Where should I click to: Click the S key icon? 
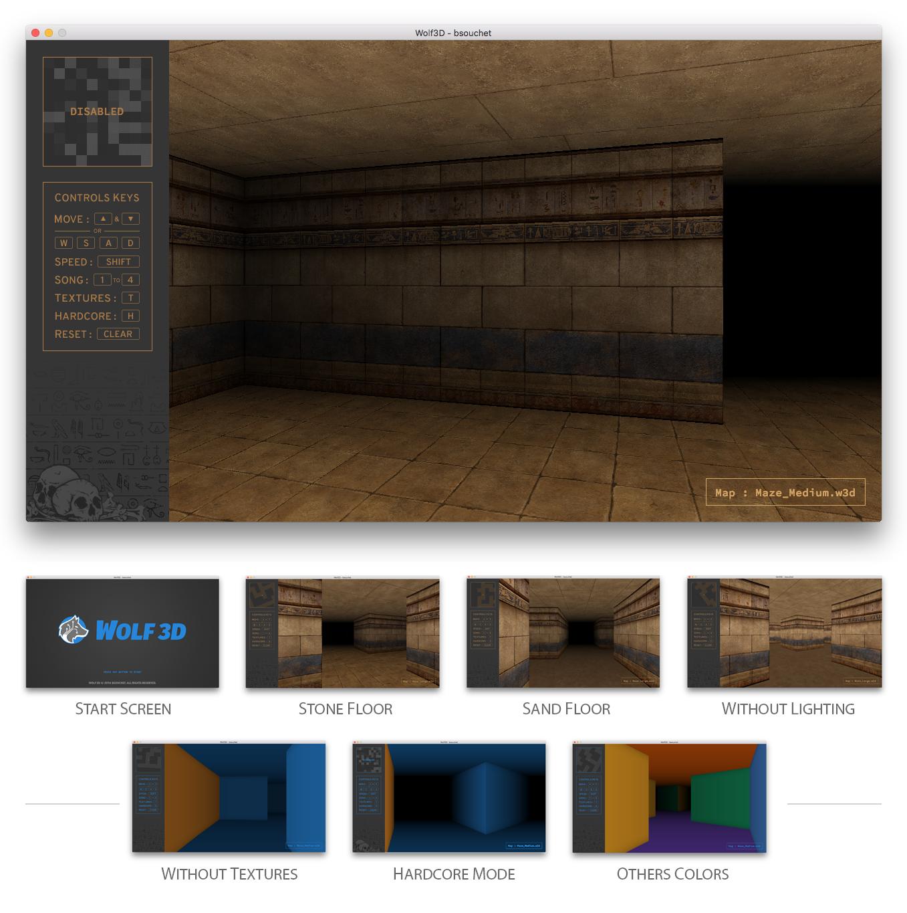(86, 243)
